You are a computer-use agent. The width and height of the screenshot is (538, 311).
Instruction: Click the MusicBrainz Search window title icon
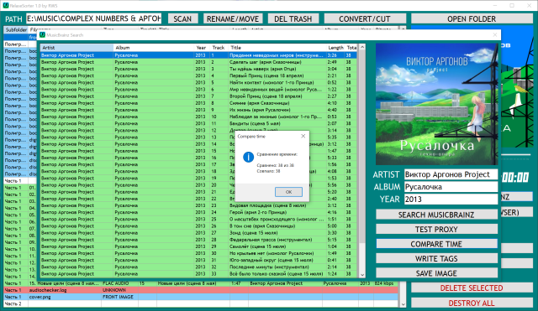coord(43,35)
